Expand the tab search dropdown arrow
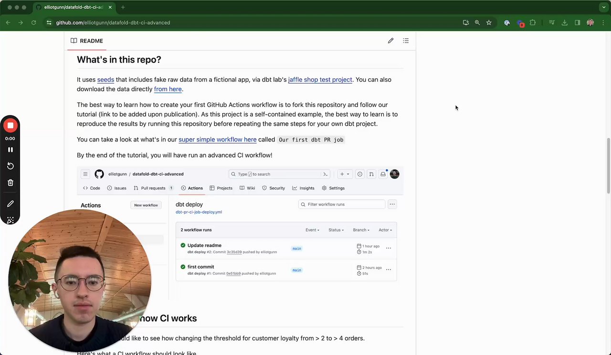 (x=604, y=7)
